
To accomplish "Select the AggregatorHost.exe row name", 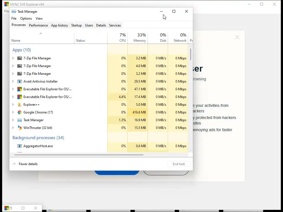I will point(38,146).
